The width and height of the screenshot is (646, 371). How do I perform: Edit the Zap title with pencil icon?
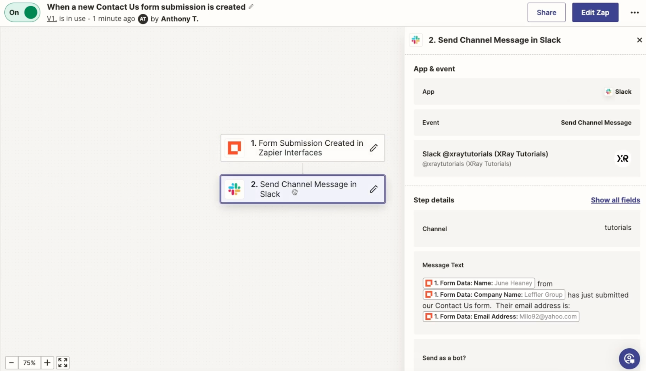click(251, 6)
